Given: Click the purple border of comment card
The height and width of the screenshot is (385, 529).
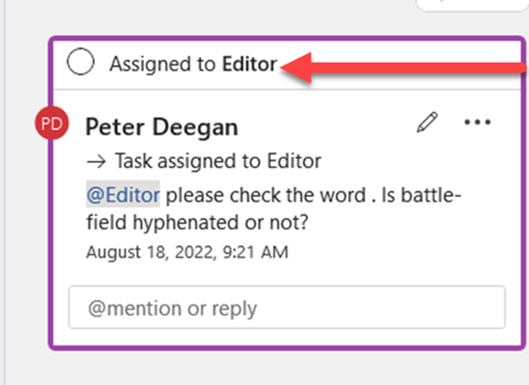Looking at the screenshot, I should point(51,212).
